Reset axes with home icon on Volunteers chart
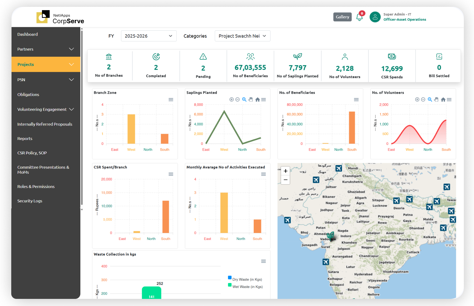Viewport: 474px width, 306px height. coord(443,99)
